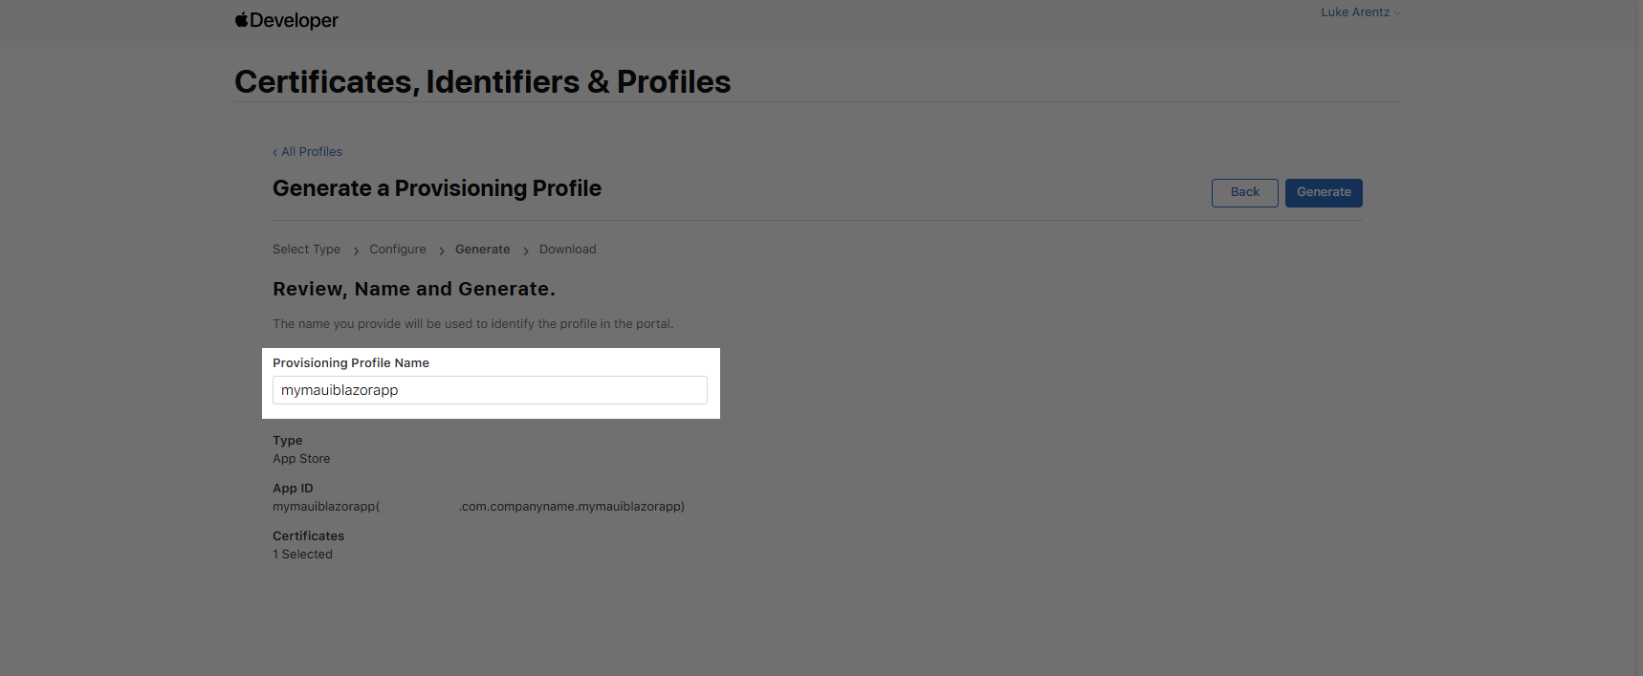Select the Configure breadcrumb step

coord(398,250)
